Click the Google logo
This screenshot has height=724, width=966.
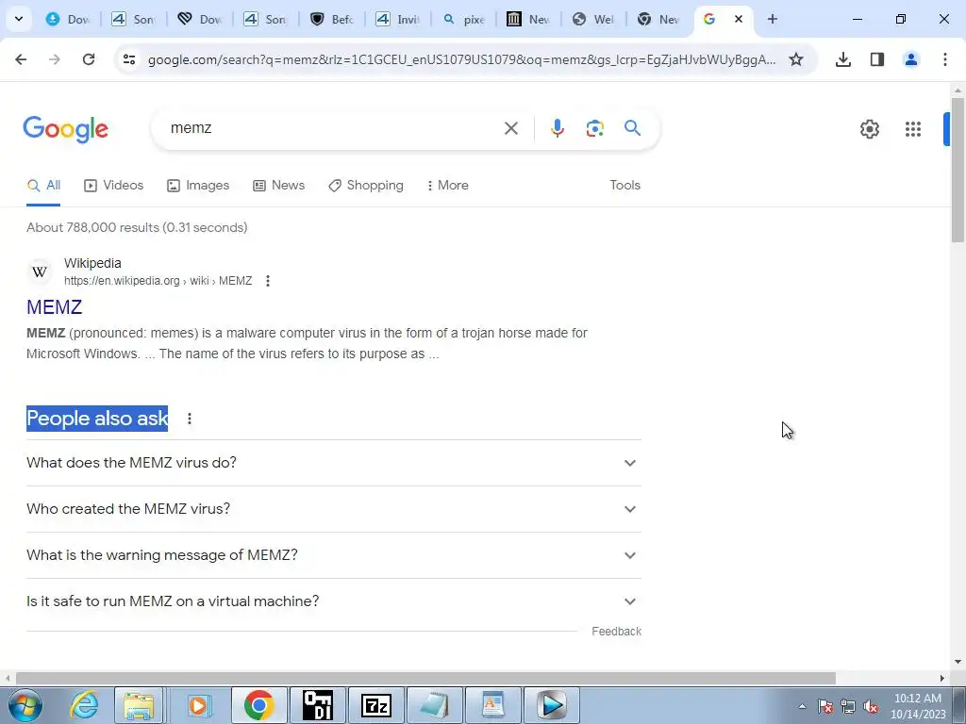coord(66,128)
